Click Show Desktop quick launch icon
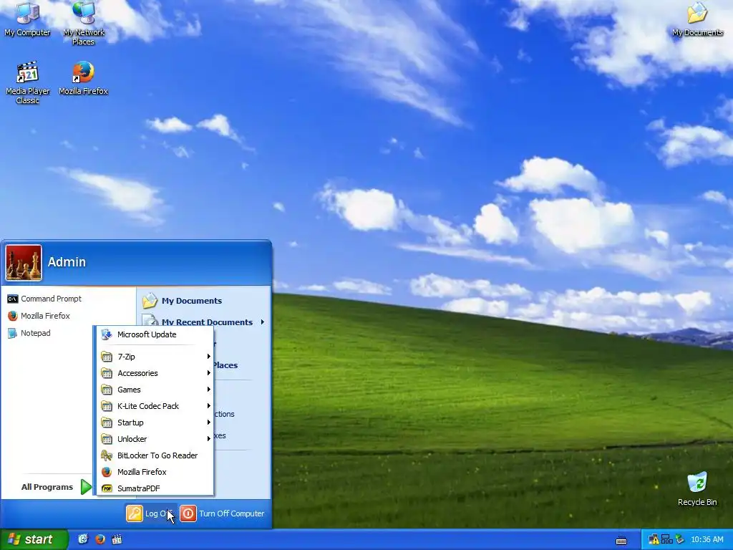This screenshot has height=550, width=733. point(83,539)
